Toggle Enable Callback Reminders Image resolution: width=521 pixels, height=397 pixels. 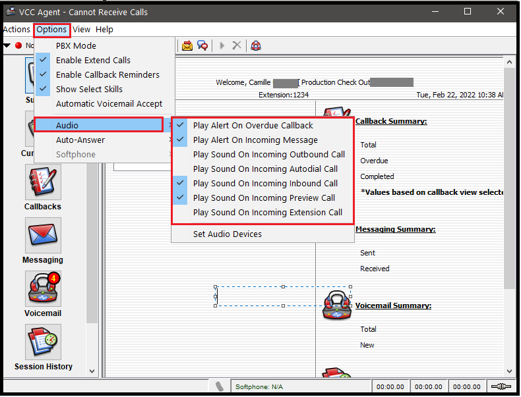click(x=104, y=74)
